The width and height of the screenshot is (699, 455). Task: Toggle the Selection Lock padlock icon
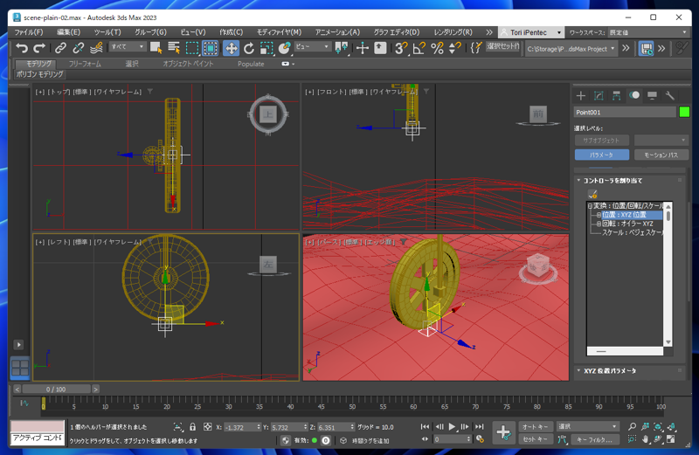click(x=192, y=426)
